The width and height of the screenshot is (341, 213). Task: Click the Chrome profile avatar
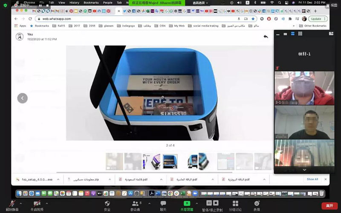[x=304, y=19]
